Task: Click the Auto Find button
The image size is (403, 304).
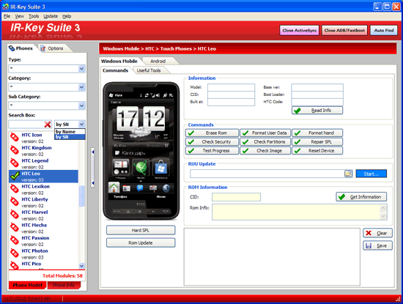Action: pyautogui.click(x=384, y=30)
